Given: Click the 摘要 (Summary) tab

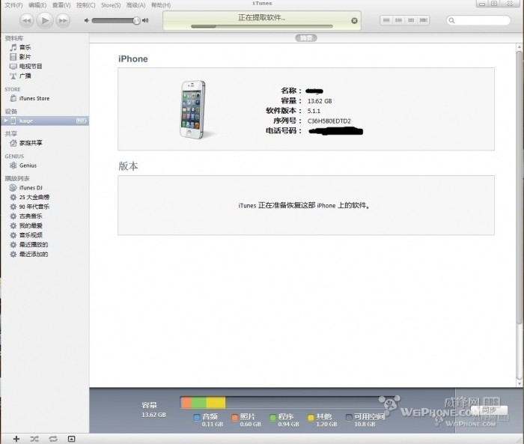Looking at the screenshot, I should [305, 37].
